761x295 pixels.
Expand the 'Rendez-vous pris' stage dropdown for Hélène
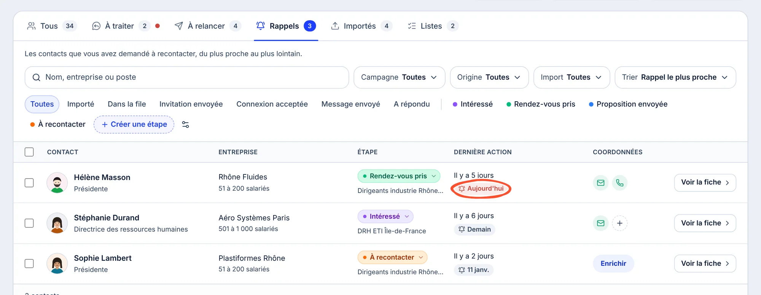pyautogui.click(x=399, y=176)
